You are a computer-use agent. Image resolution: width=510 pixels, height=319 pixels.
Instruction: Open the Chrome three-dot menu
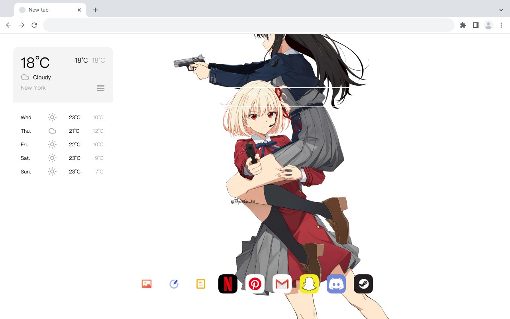[x=501, y=25]
